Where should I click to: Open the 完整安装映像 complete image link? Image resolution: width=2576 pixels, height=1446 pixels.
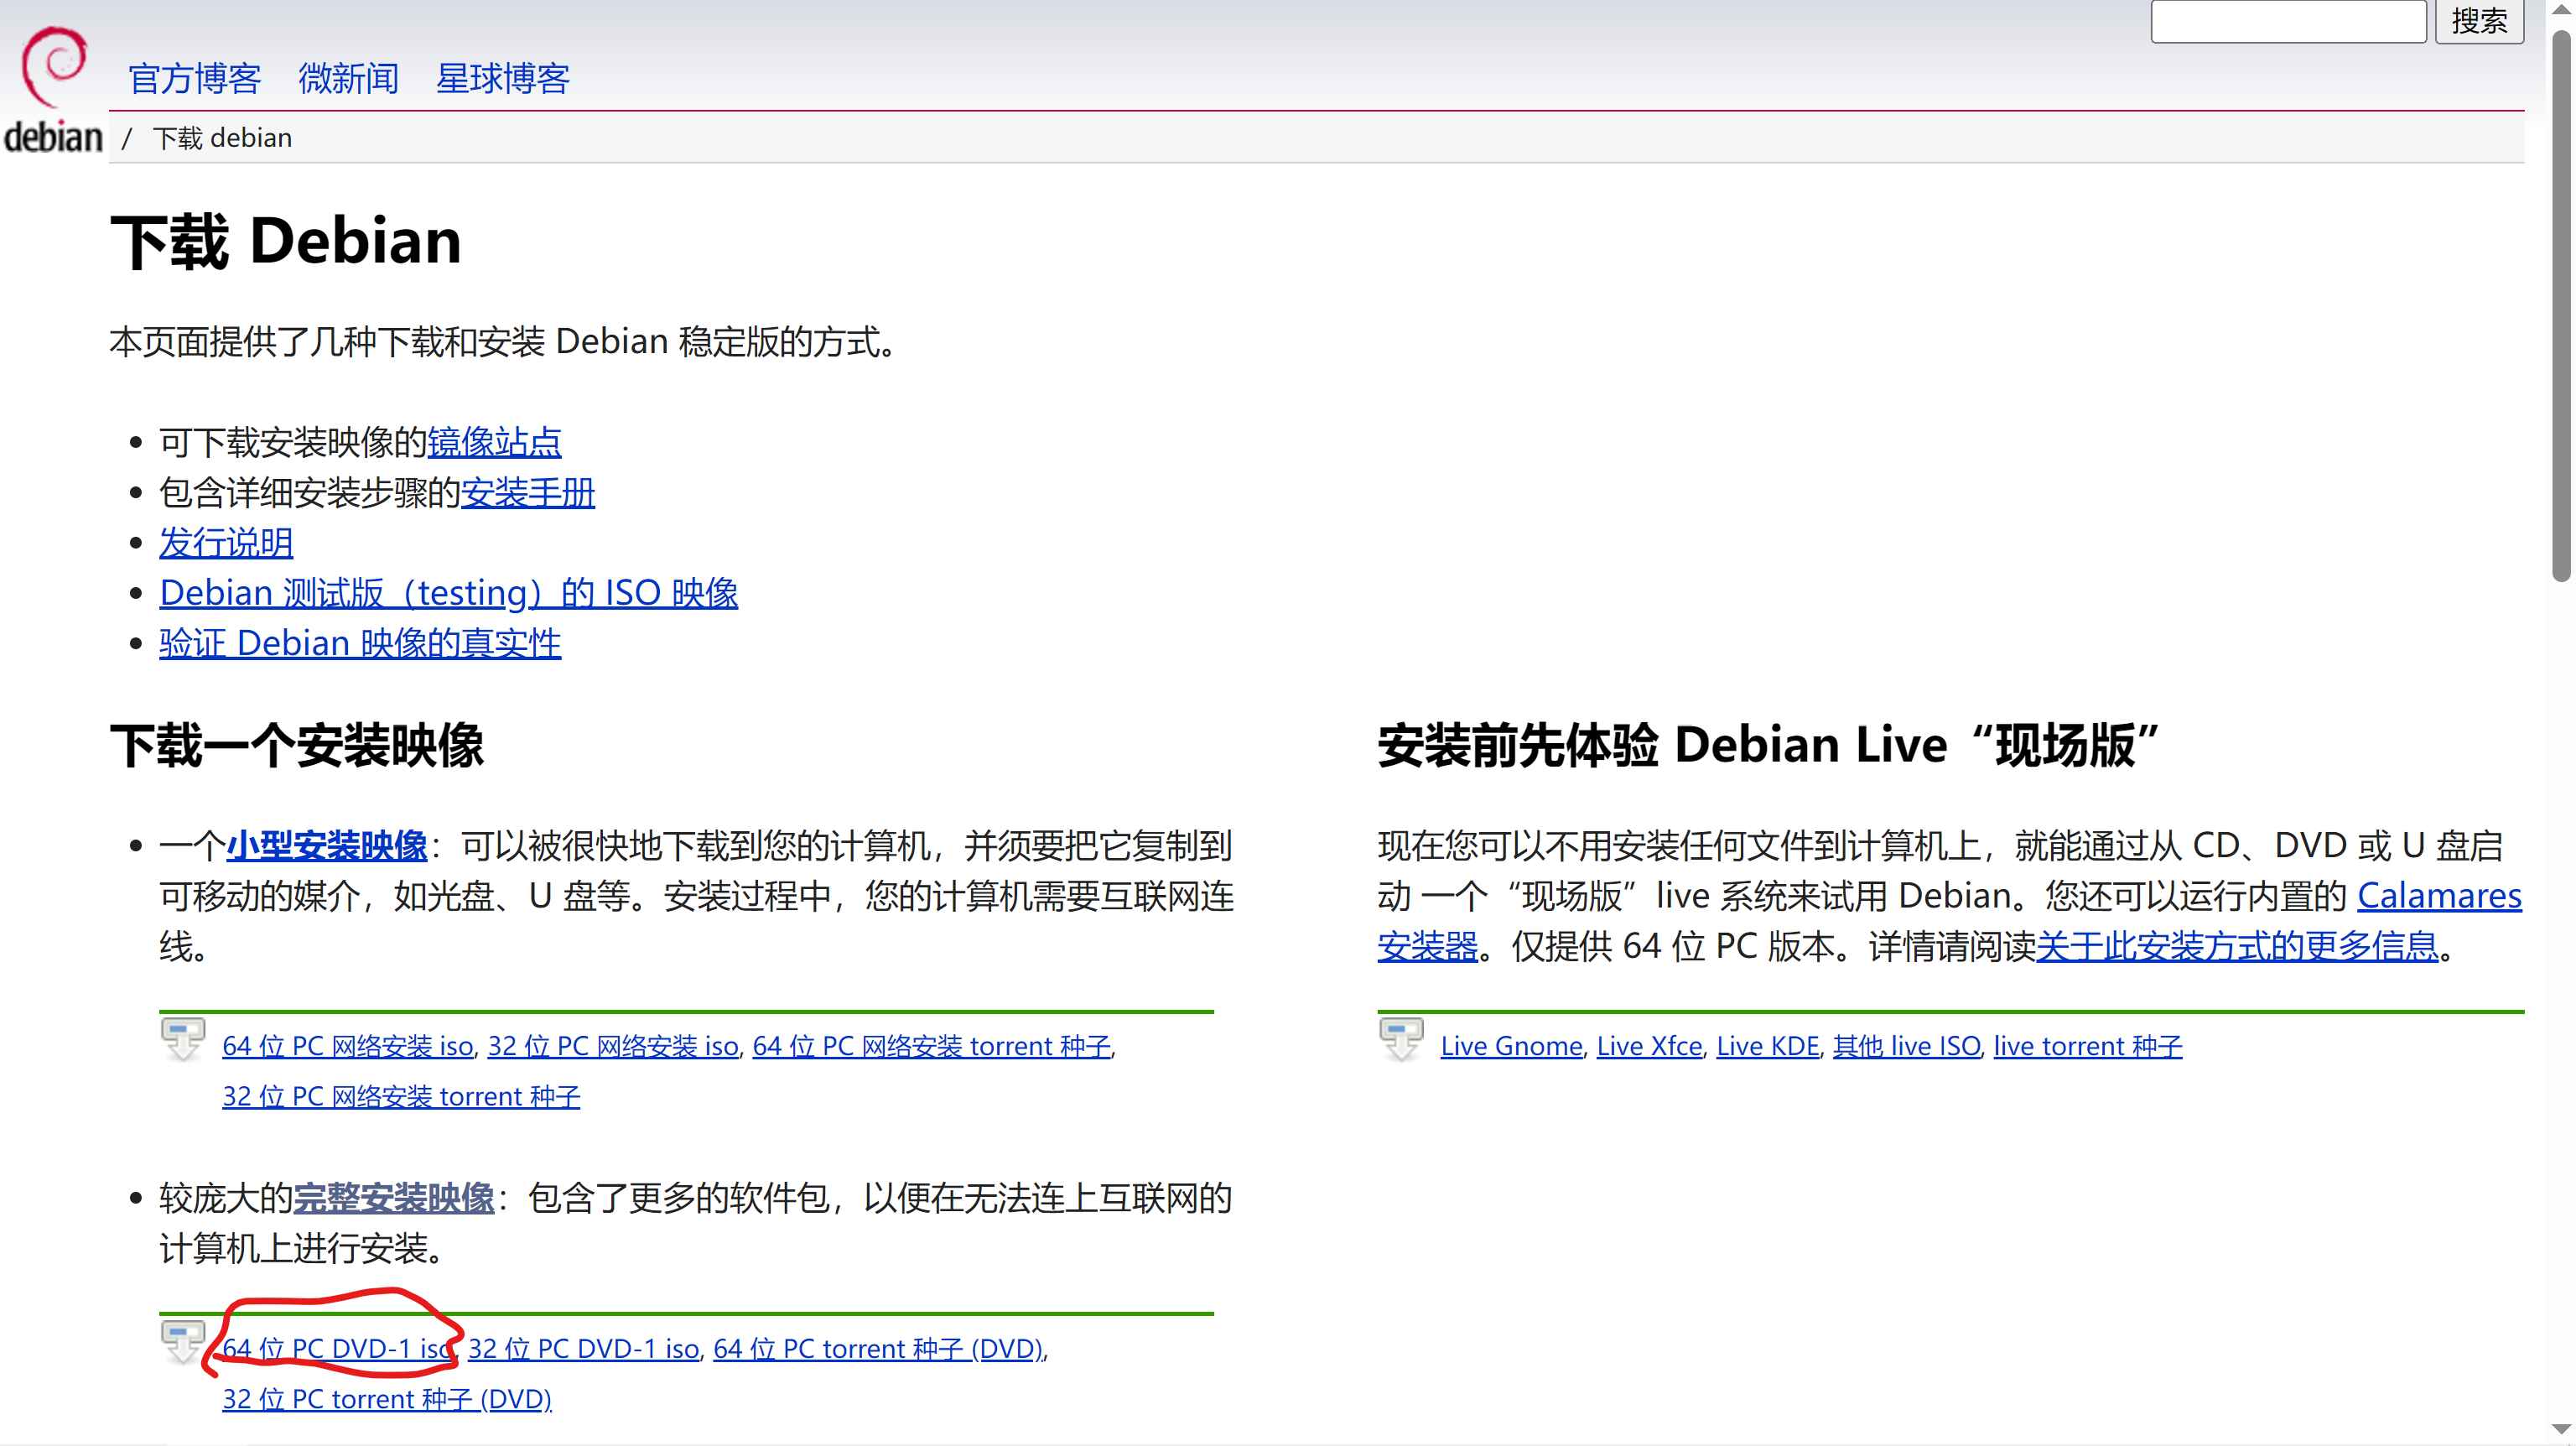[x=393, y=1197]
